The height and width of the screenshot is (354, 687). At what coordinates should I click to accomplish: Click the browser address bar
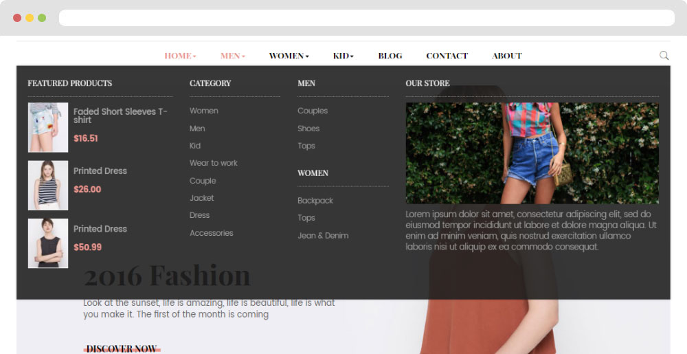coord(367,18)
